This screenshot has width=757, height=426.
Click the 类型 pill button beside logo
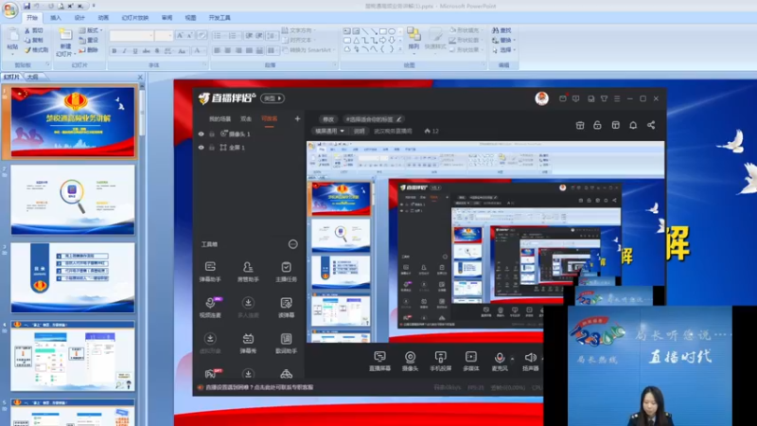click(273, 98)
